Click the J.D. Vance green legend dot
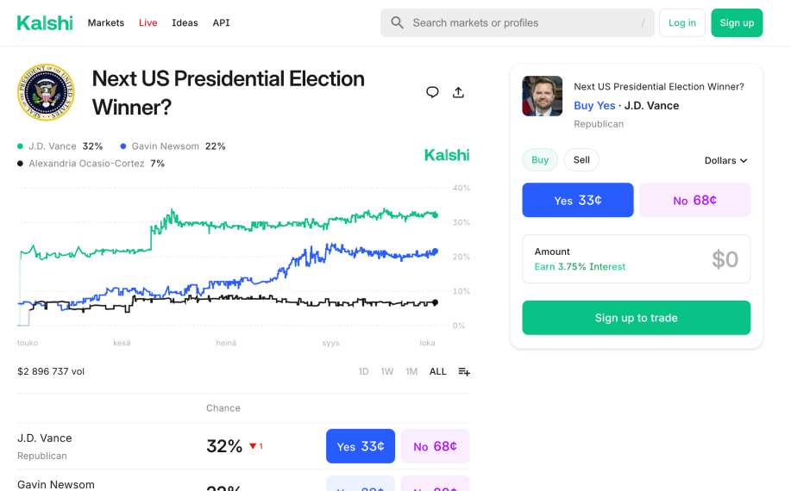Image resolution: width=791 pixels, height=491 pixels. [21, 146]
